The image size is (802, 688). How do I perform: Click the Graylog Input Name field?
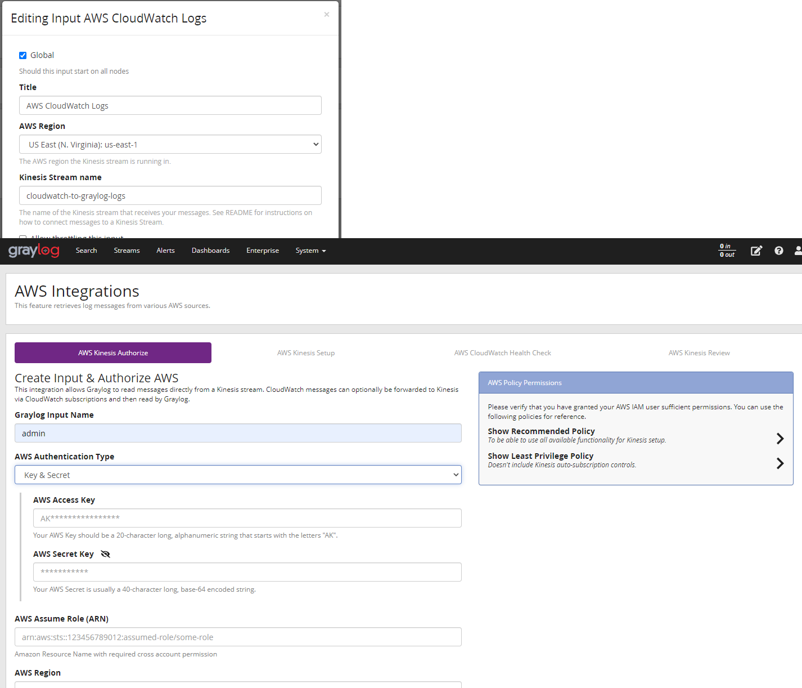(238, 433)
